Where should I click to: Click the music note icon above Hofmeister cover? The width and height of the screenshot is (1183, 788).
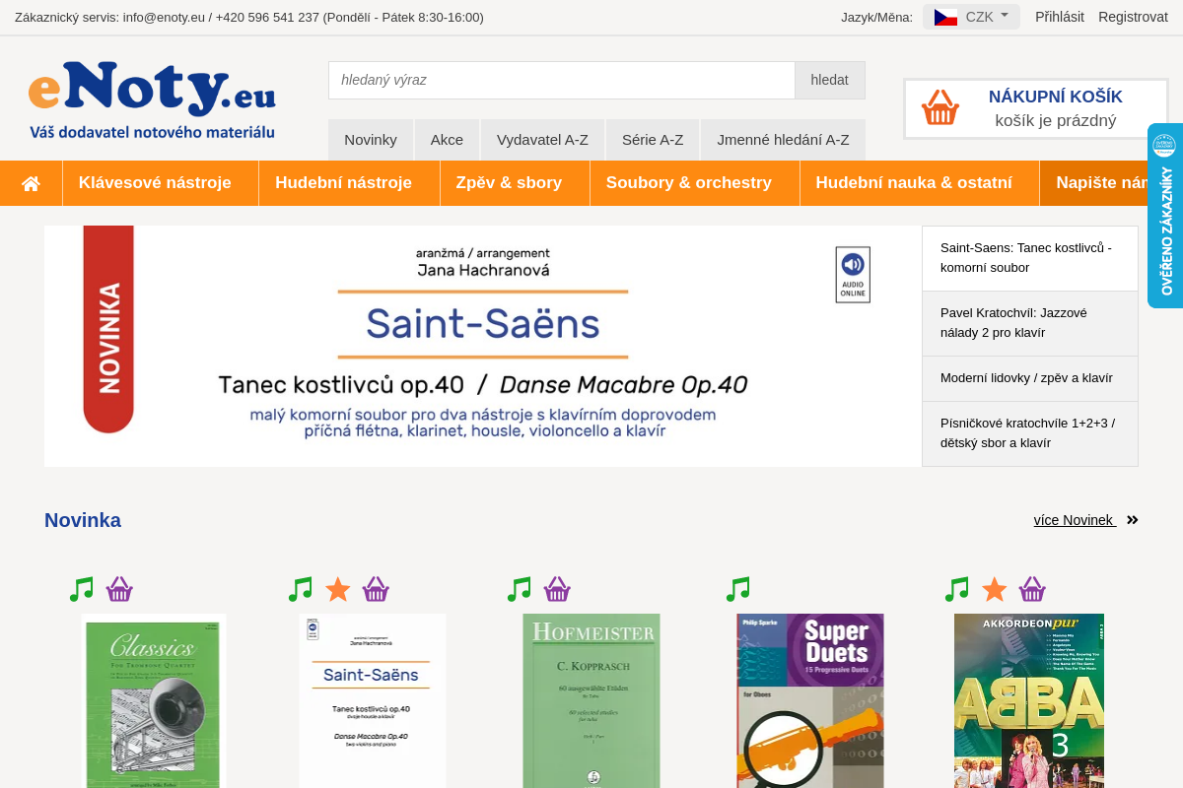pyautogui.click(x=520, y=589)
